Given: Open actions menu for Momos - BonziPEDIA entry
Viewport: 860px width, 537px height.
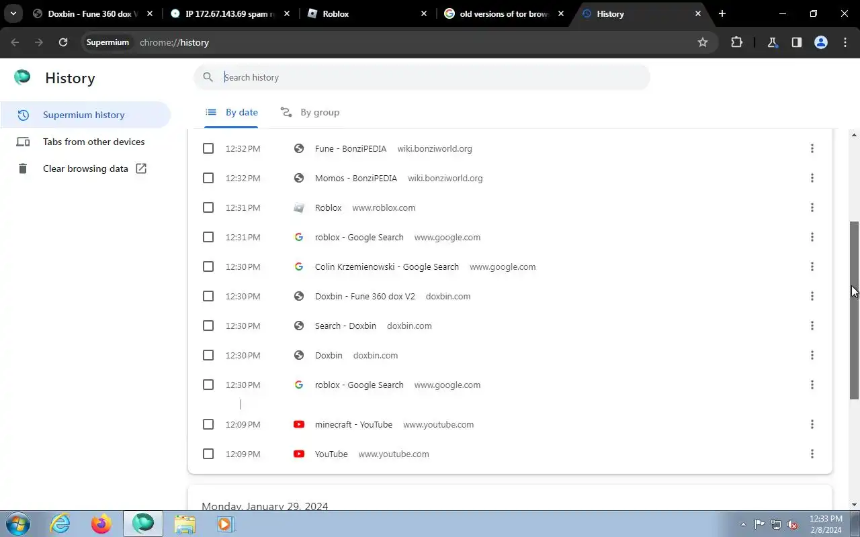Looking at the screenshot, I should pos(812,178).
